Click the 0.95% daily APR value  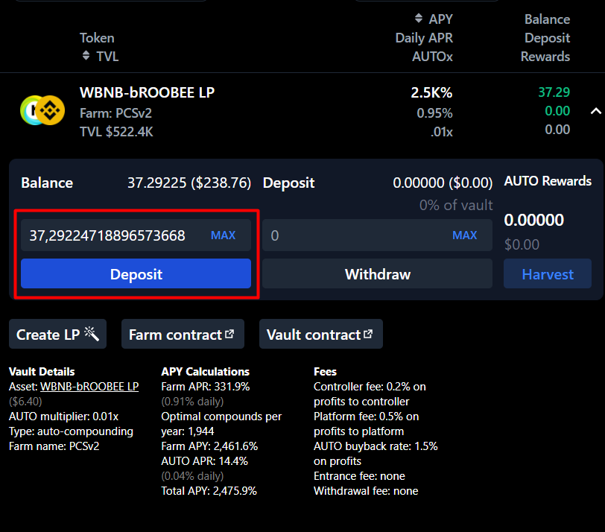click(434, 113)
